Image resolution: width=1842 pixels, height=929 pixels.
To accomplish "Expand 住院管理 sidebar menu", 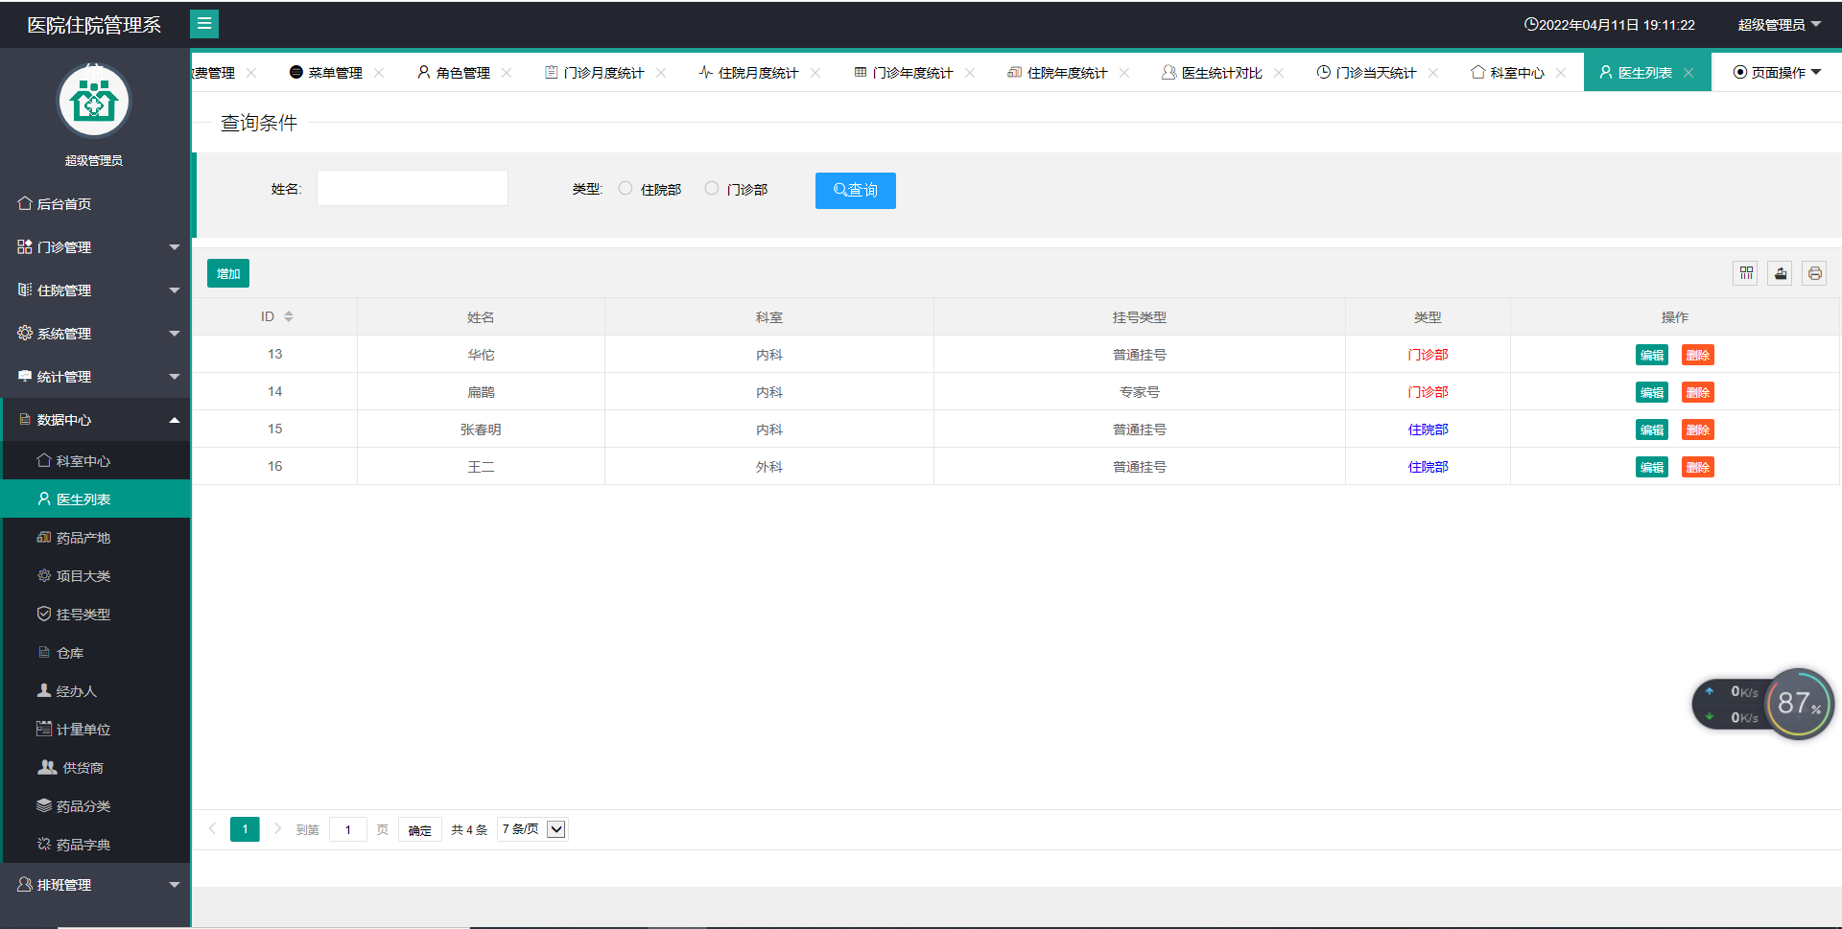I will click(95, 290).
